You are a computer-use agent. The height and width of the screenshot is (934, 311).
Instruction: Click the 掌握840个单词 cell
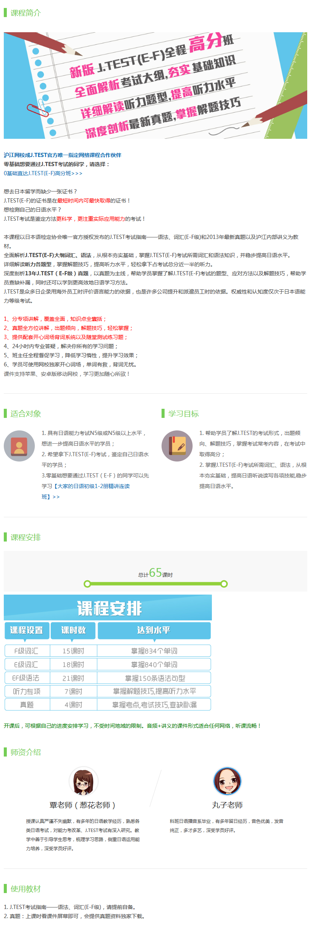154,664
